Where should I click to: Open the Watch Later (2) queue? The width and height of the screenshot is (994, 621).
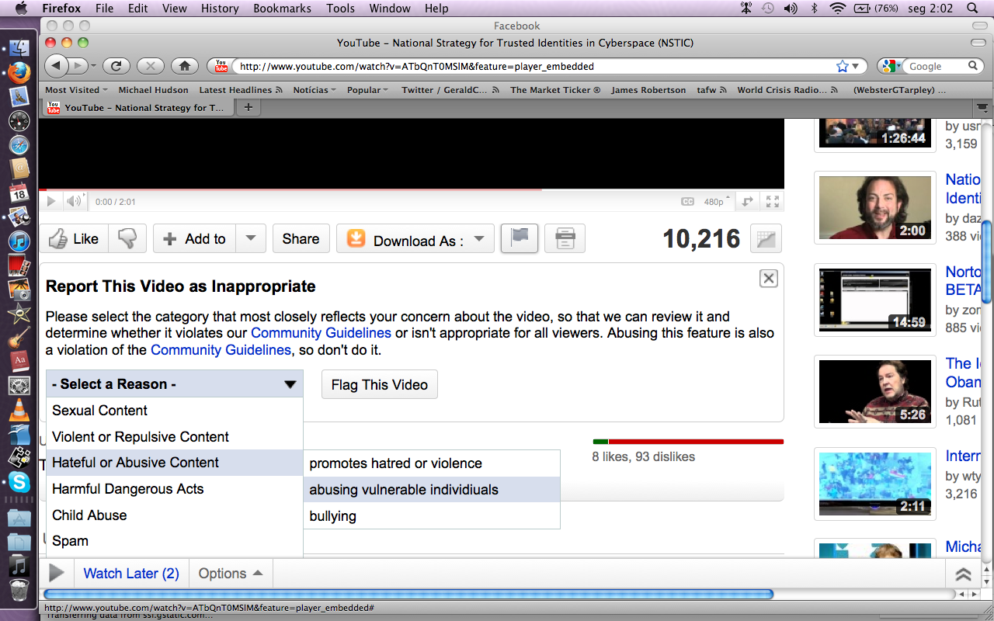point(131,574)
